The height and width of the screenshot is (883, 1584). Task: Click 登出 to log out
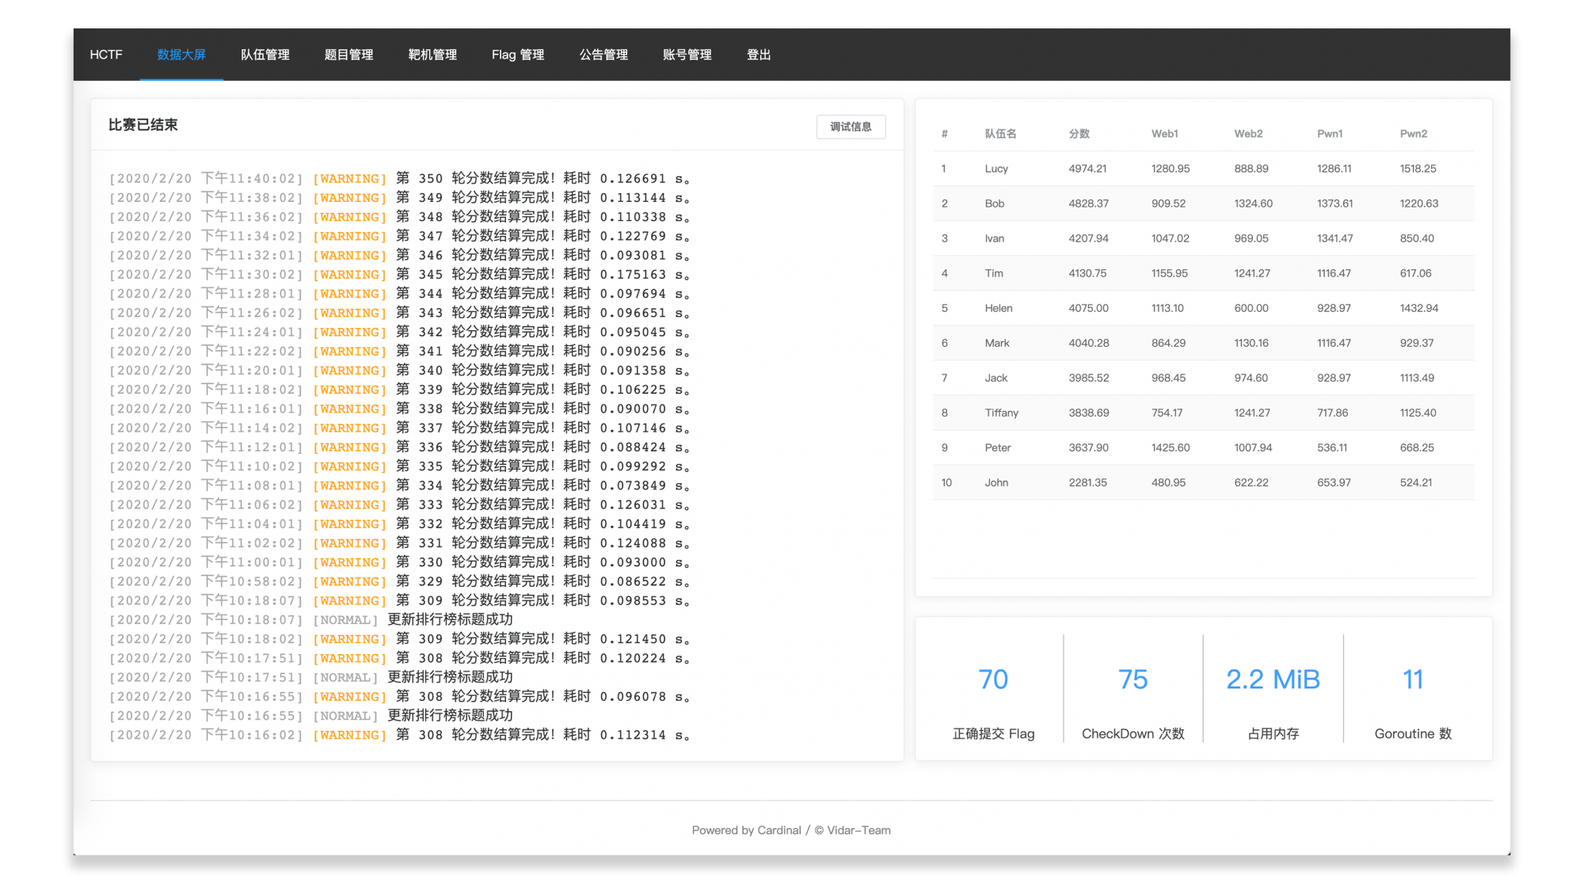pyautogui.click(x=759, y=55)
